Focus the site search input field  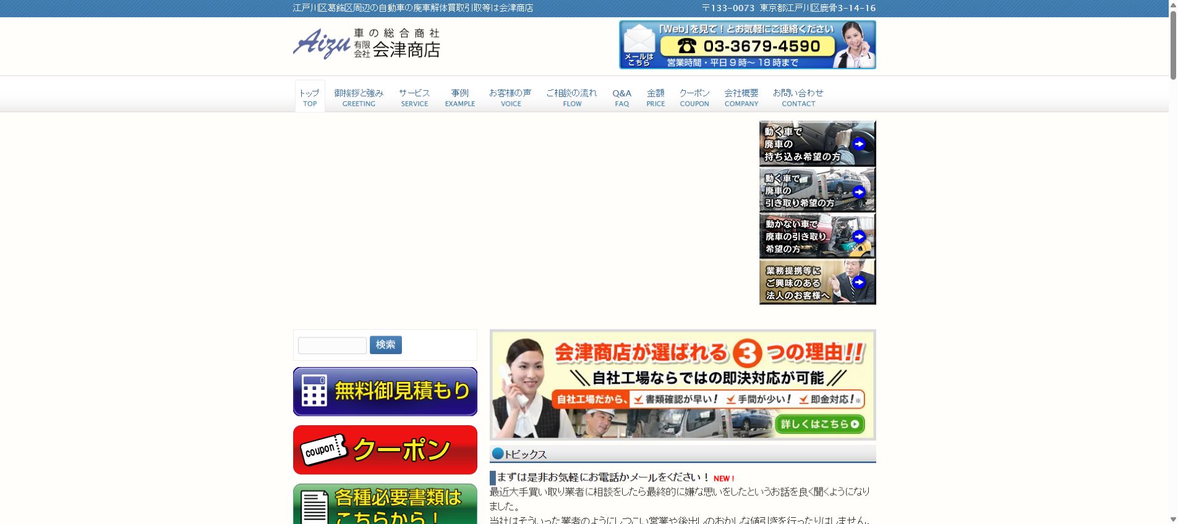coord(332,345)
